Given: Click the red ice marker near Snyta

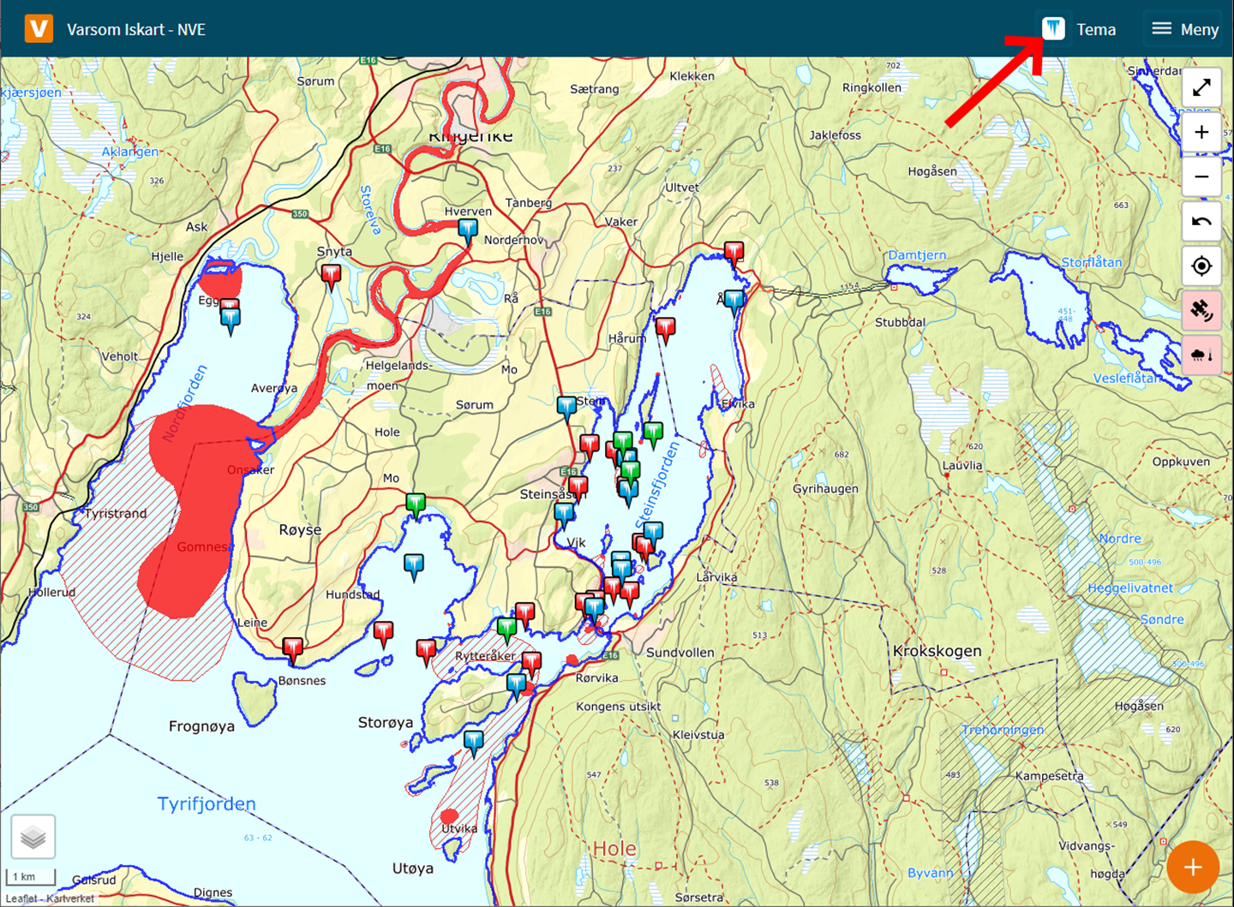Looking at the screenshot, I should click(x=331, y=275).
